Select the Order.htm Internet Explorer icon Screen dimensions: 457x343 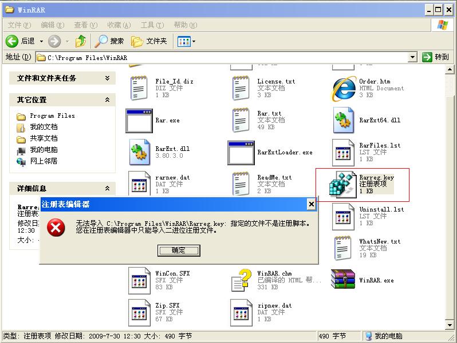click(x=344, y=89)
